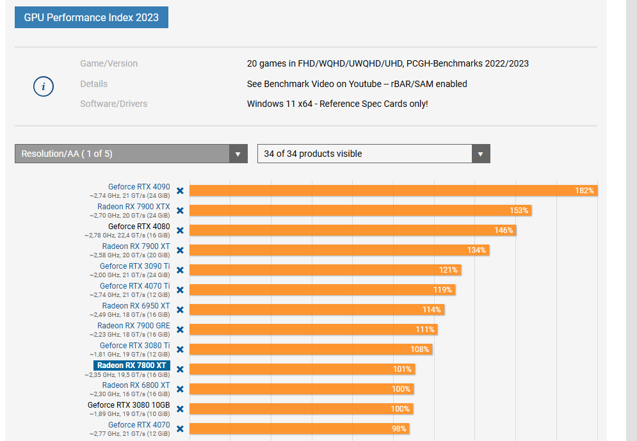
Task: Click the Geforce RTX 4090 182% bar
Action: 393,191
